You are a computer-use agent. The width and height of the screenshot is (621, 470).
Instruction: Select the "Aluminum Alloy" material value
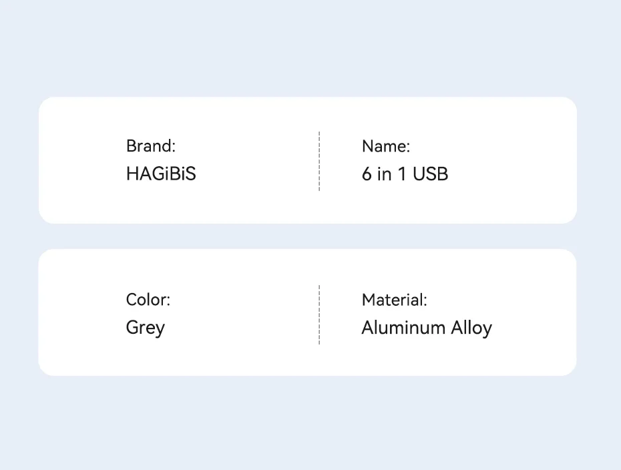point(427,328)
